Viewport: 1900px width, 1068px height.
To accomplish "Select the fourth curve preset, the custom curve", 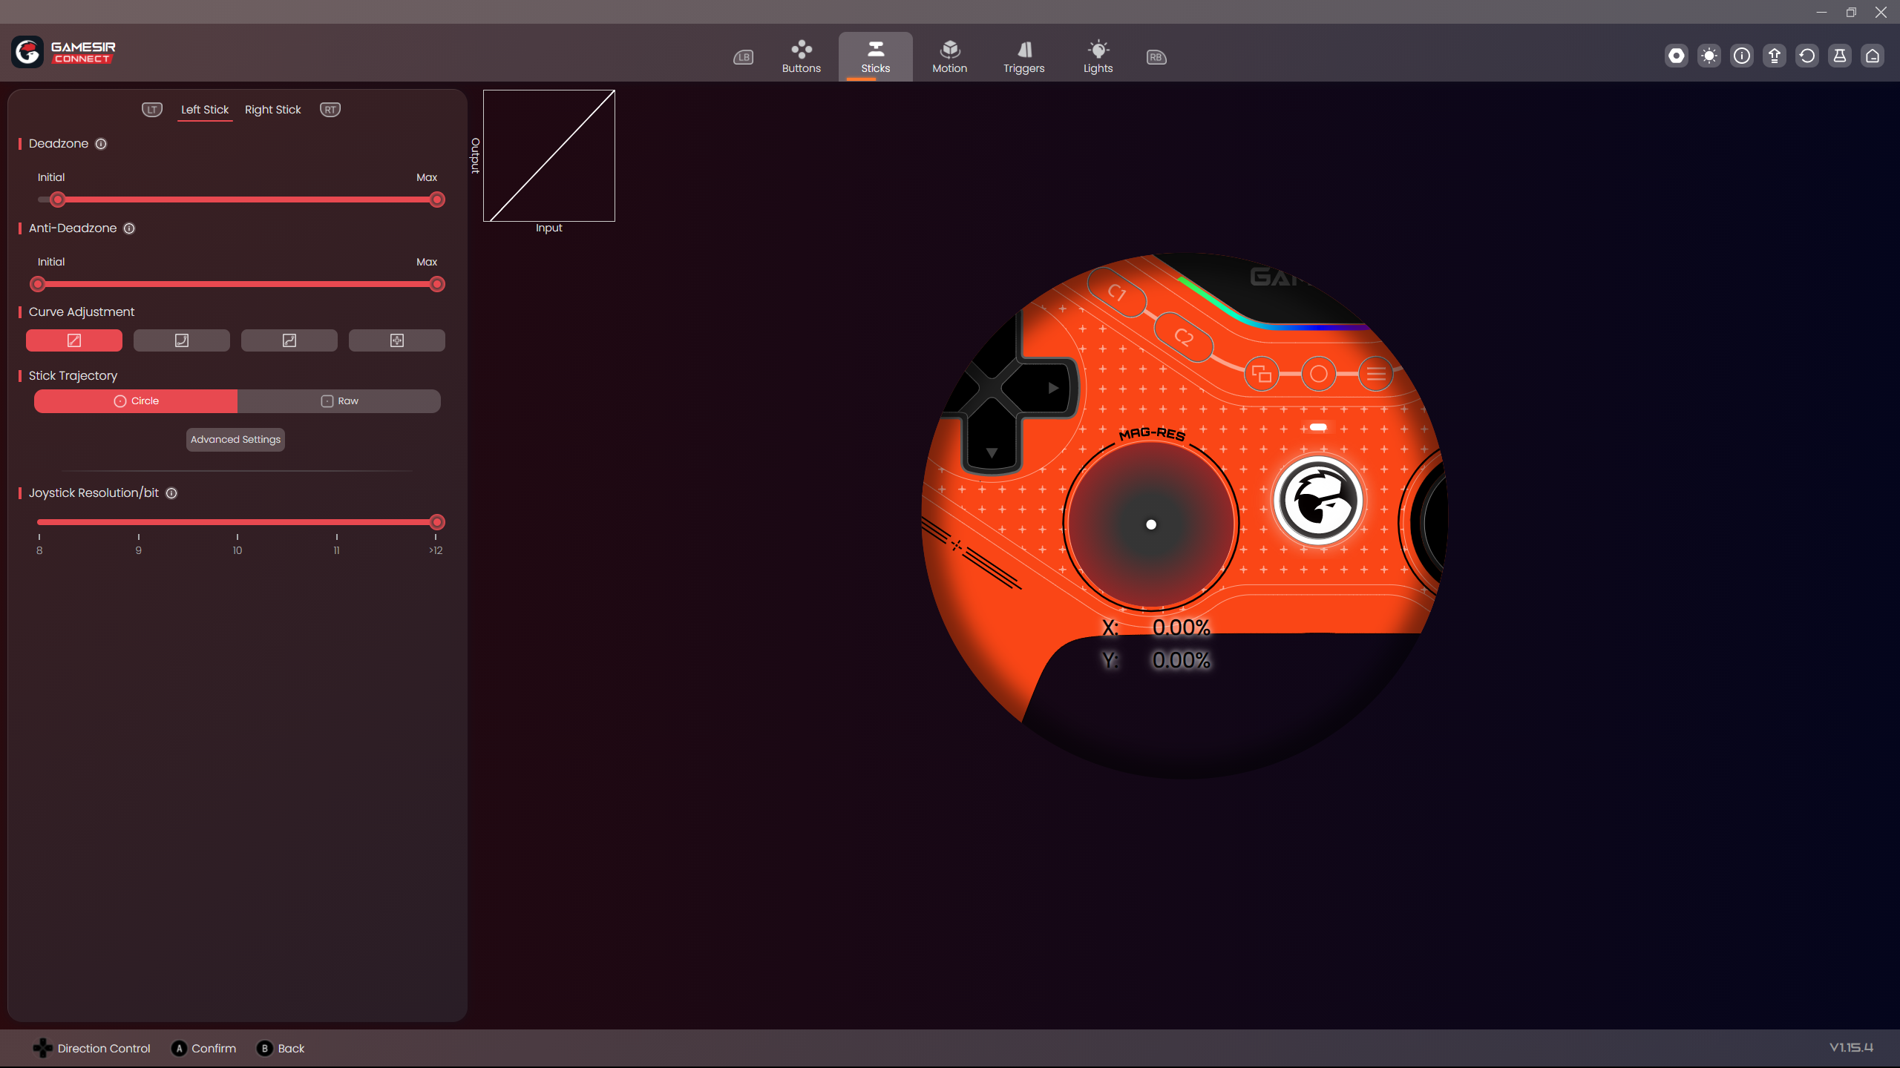I will coord(397,340).
